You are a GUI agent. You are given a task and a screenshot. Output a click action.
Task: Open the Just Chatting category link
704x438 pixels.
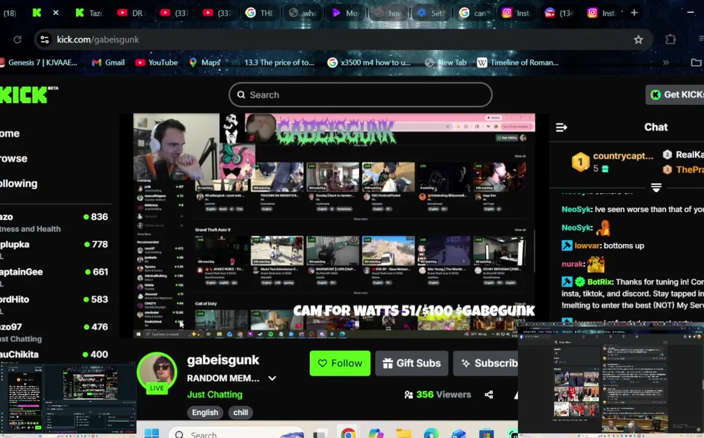(215, 394)
